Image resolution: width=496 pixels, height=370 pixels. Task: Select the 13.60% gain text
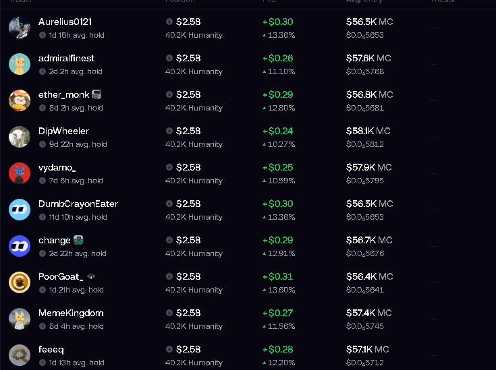(281, 290)
